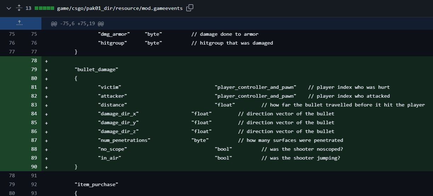Click the "num_penetrations" key
This screenshot has height=196, width=433.
point(124,140)
